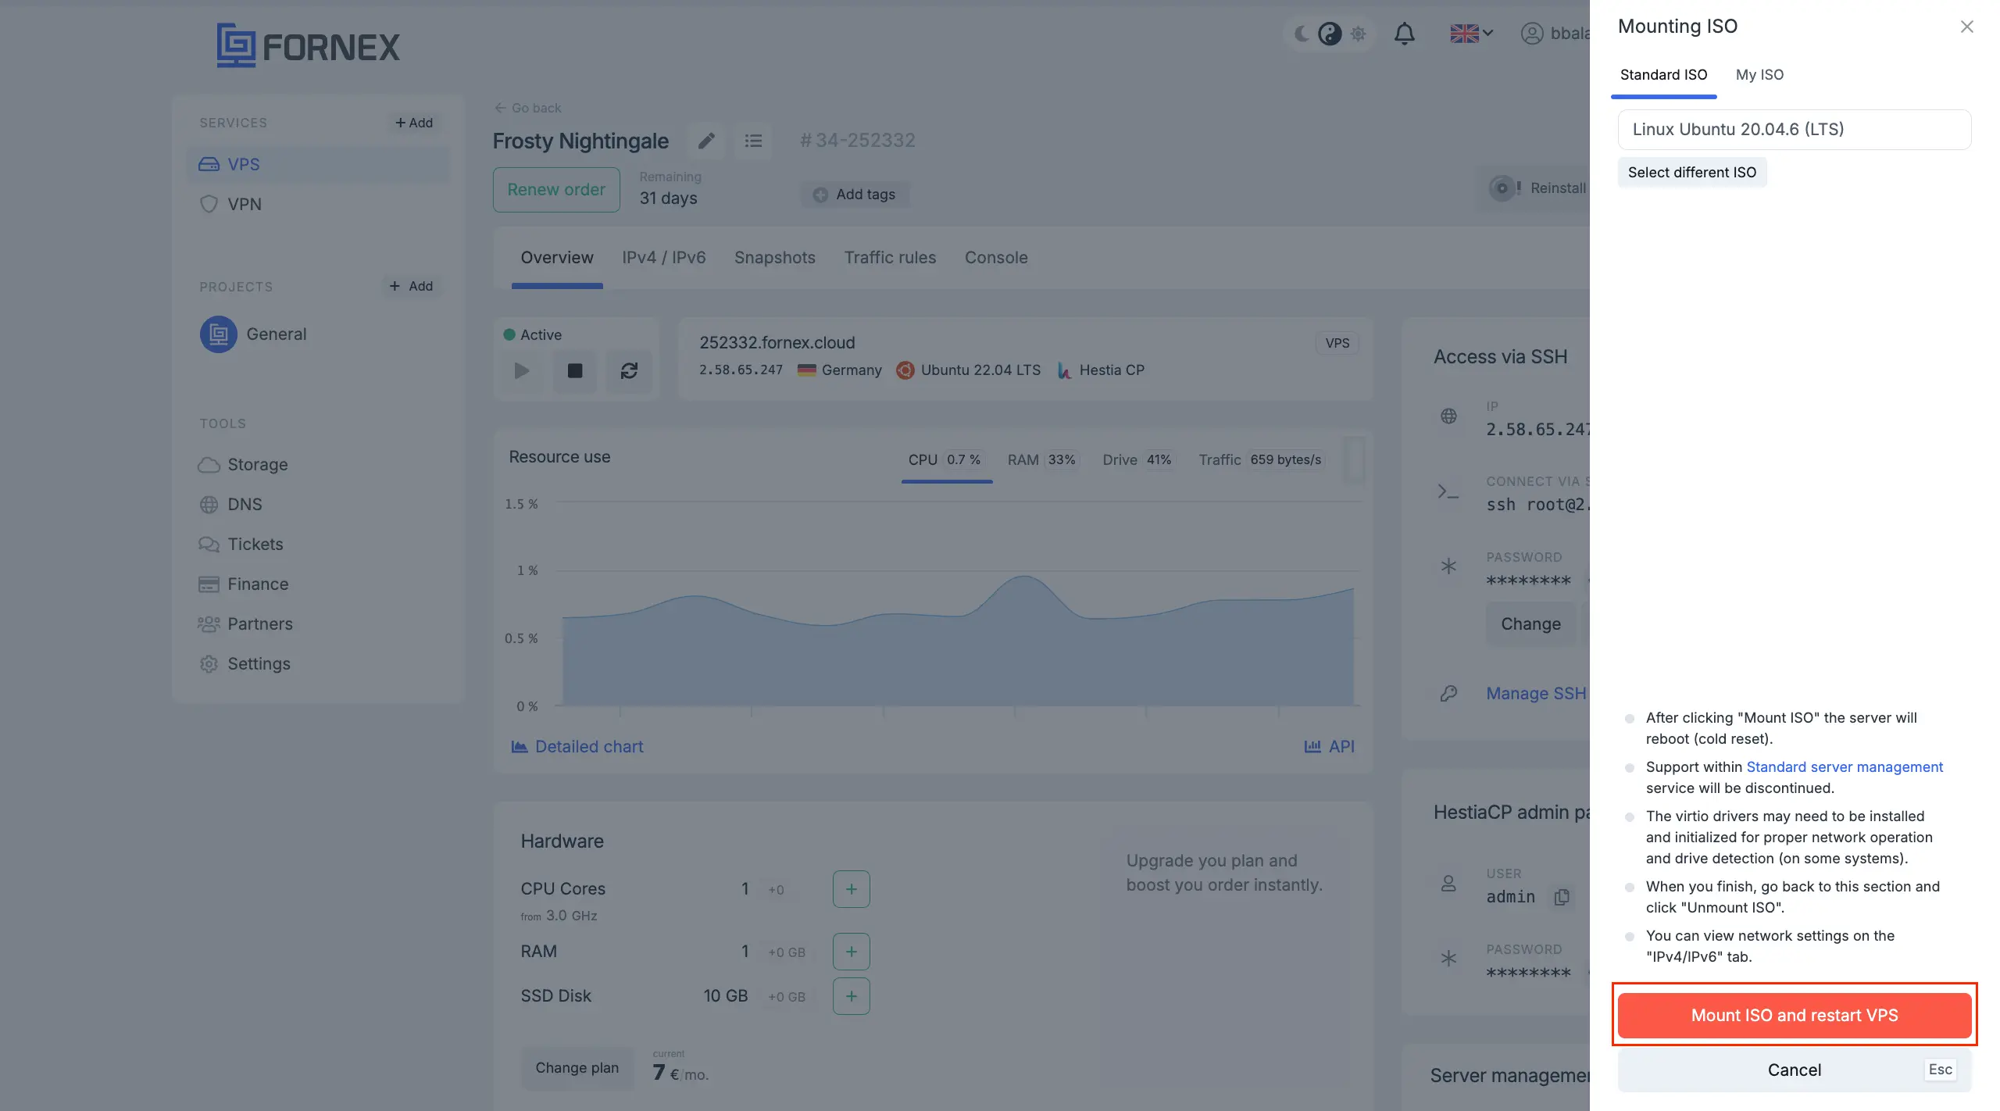Open the General project
Screen dimensions: 2000x1111
tap(253, 334)
